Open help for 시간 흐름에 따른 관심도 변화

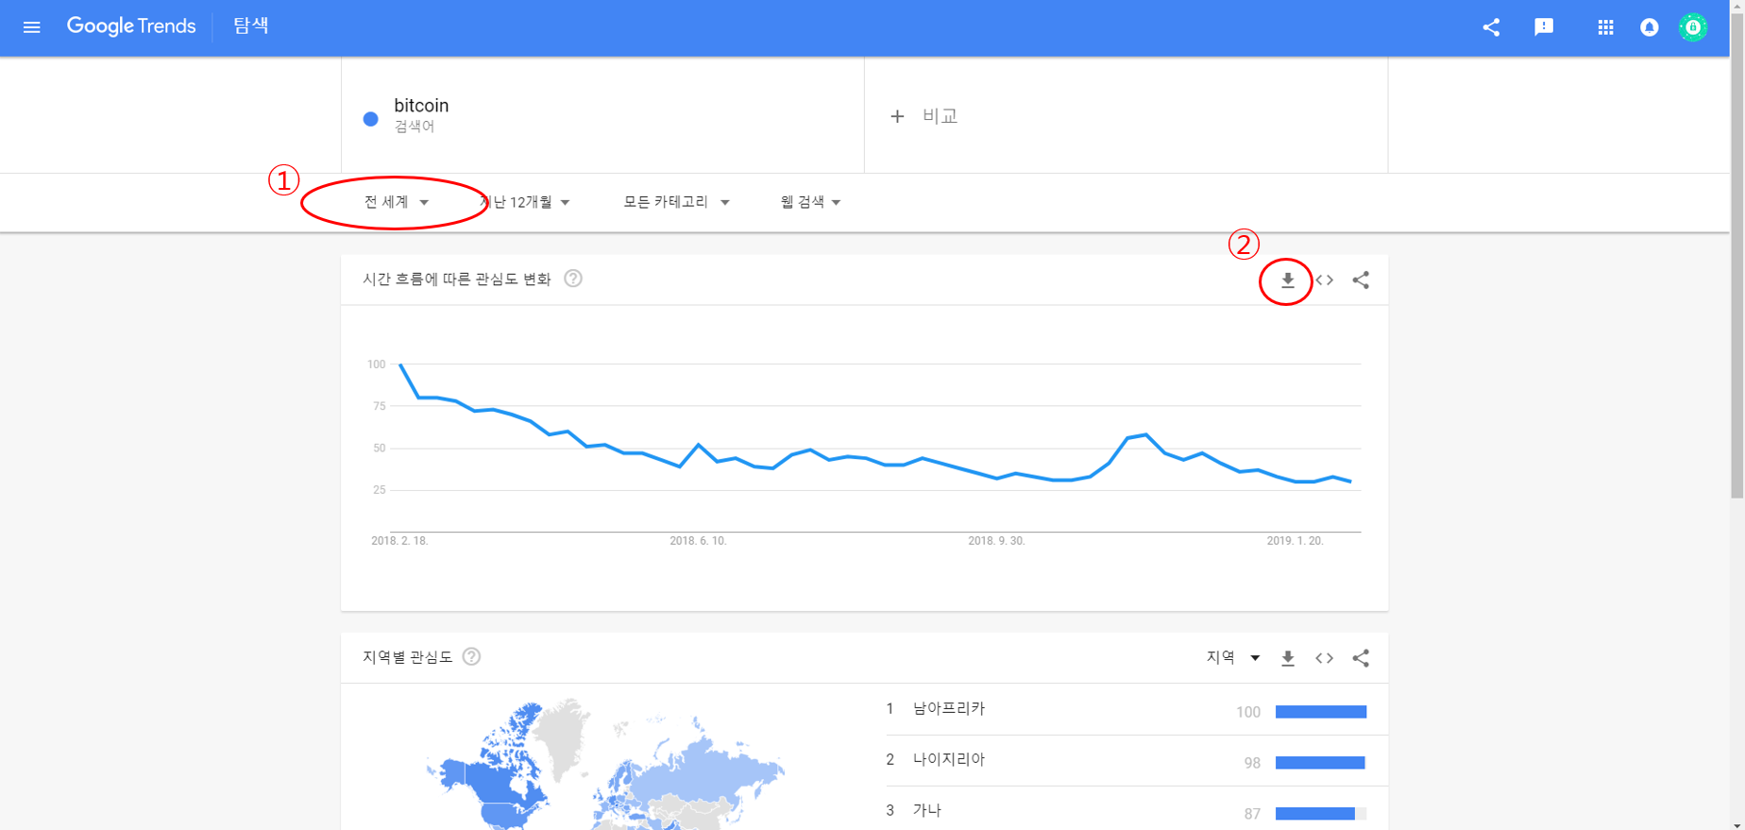click(573, 279)
